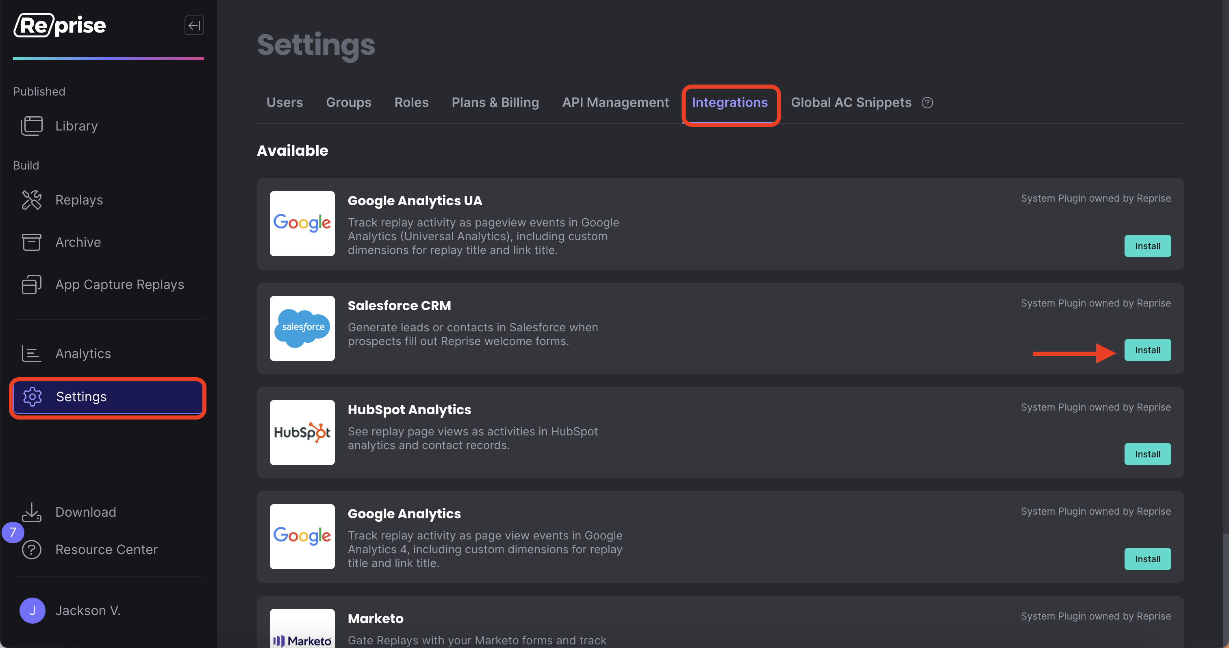The image size is (1229, 648).
Task: Switch to the Groups tab
Action: point(348,102)
